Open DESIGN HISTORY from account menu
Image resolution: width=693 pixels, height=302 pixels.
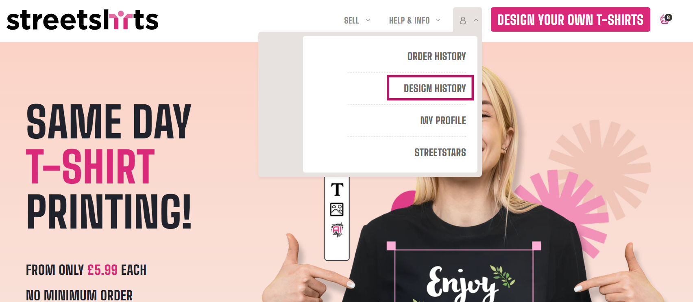(x=435, y=88)
